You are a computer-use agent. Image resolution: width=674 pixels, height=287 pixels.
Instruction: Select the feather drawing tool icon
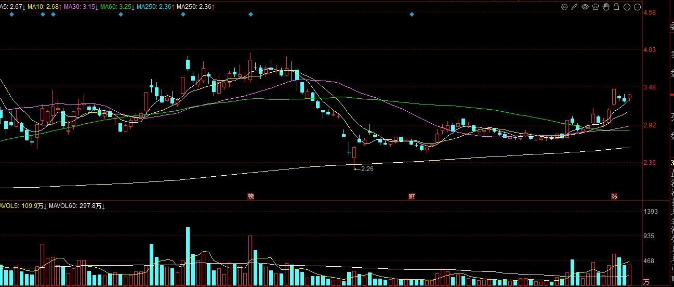coord(575,7)
